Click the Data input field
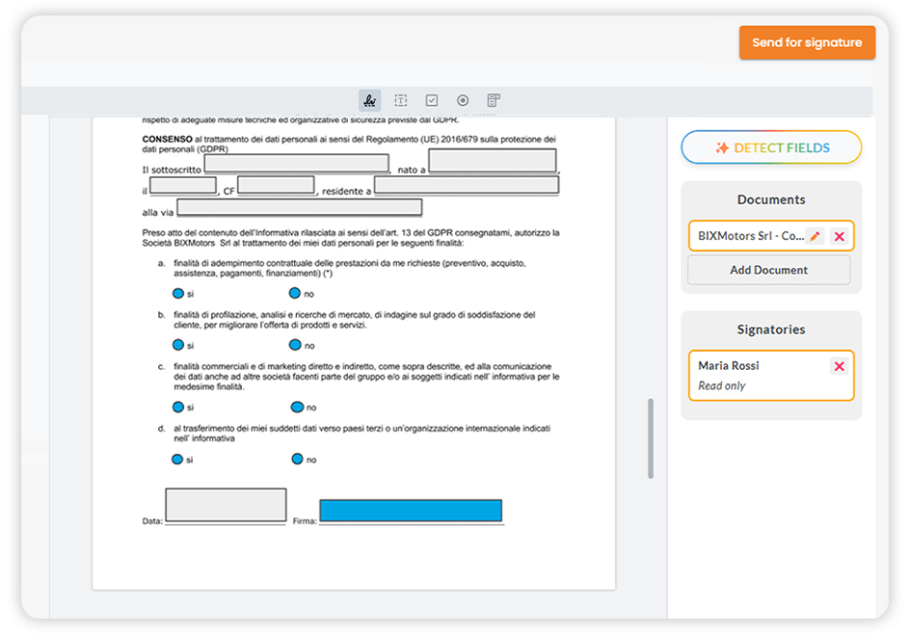This screenshot has height=634, width=910. (x=226, y=504)
